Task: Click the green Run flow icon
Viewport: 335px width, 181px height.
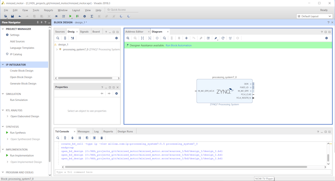Action: coord(70,16)
